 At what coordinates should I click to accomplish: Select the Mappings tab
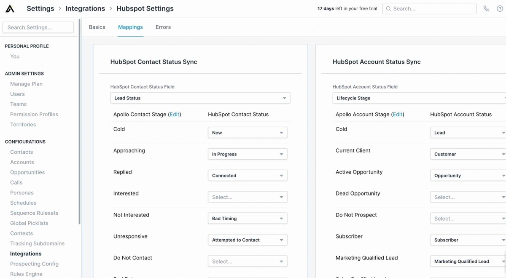[130, 27]
